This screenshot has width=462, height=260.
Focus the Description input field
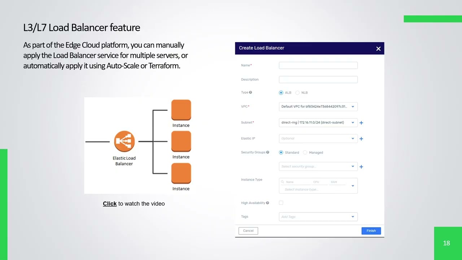(318, 79)
